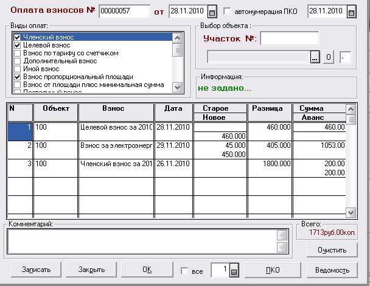This screenshot has width=370, height=286.
Task: Click the "Записать" button
Action: pos(36,270)
